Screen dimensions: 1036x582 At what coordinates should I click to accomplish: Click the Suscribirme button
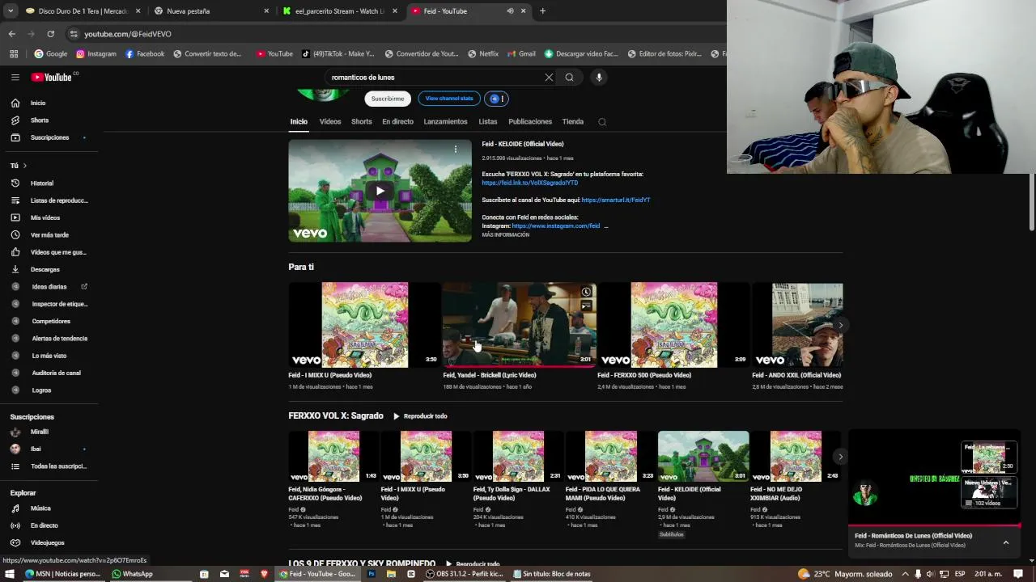click(388, 99)
